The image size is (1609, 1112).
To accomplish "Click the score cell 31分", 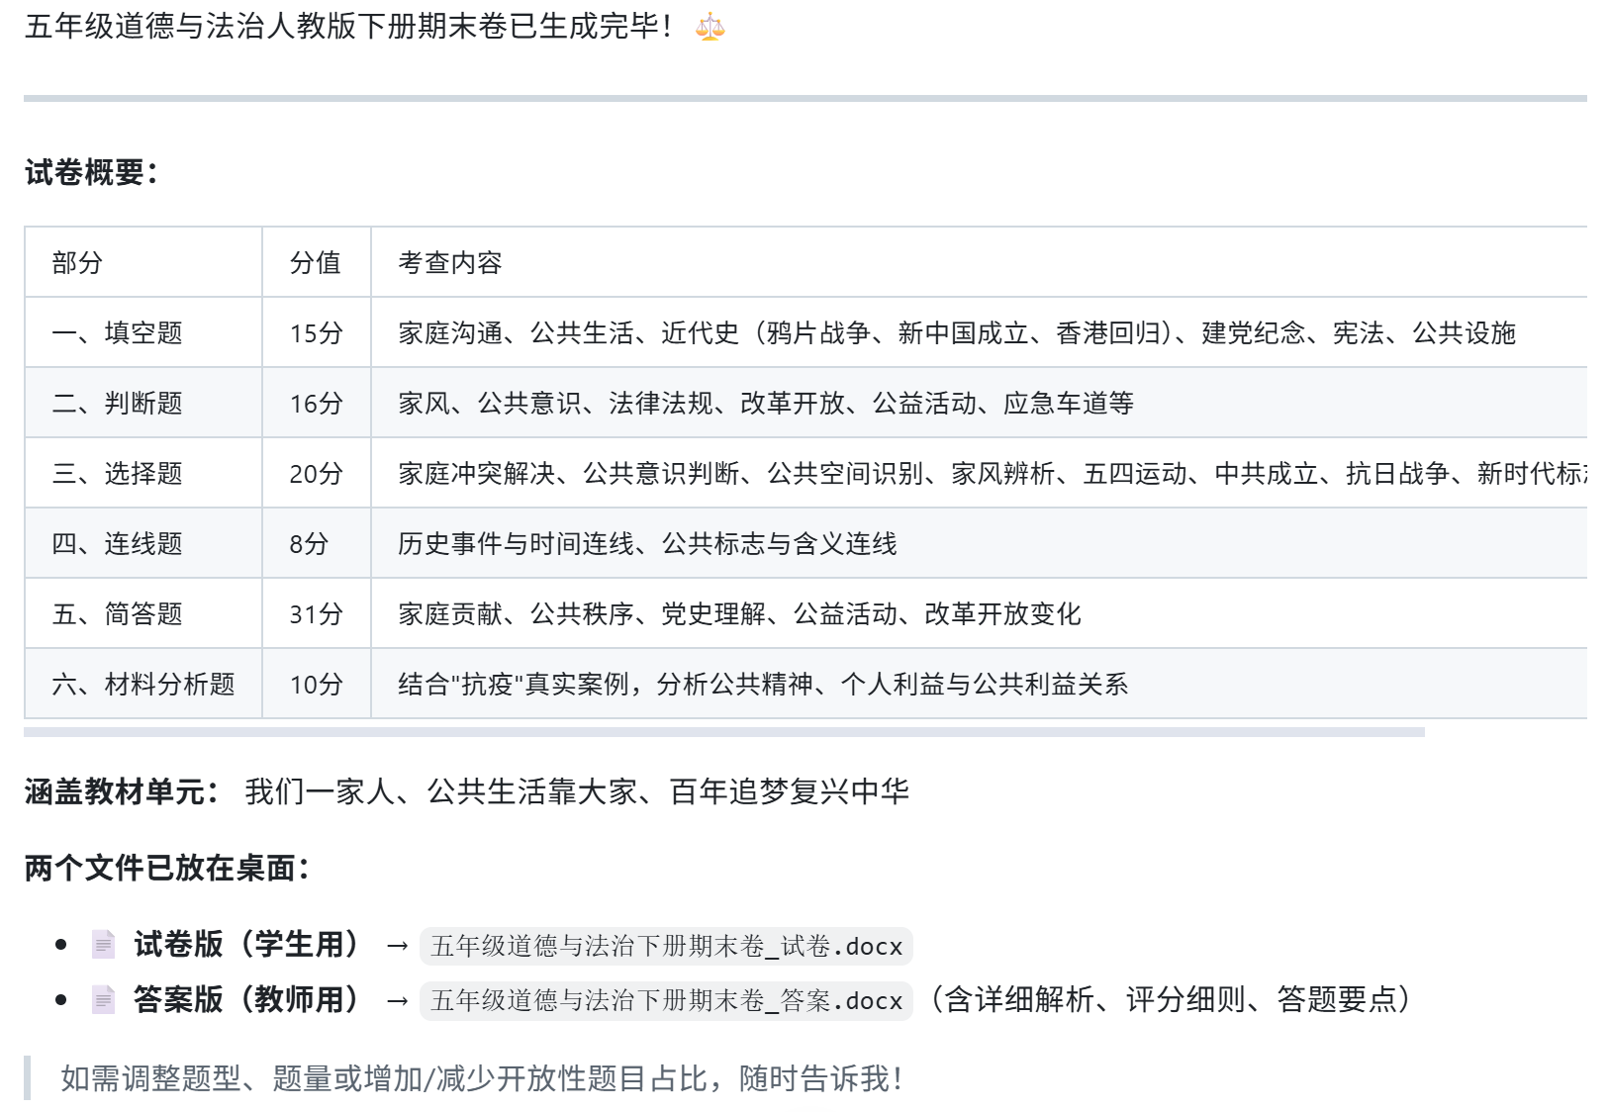I will [x=317, y=613].
